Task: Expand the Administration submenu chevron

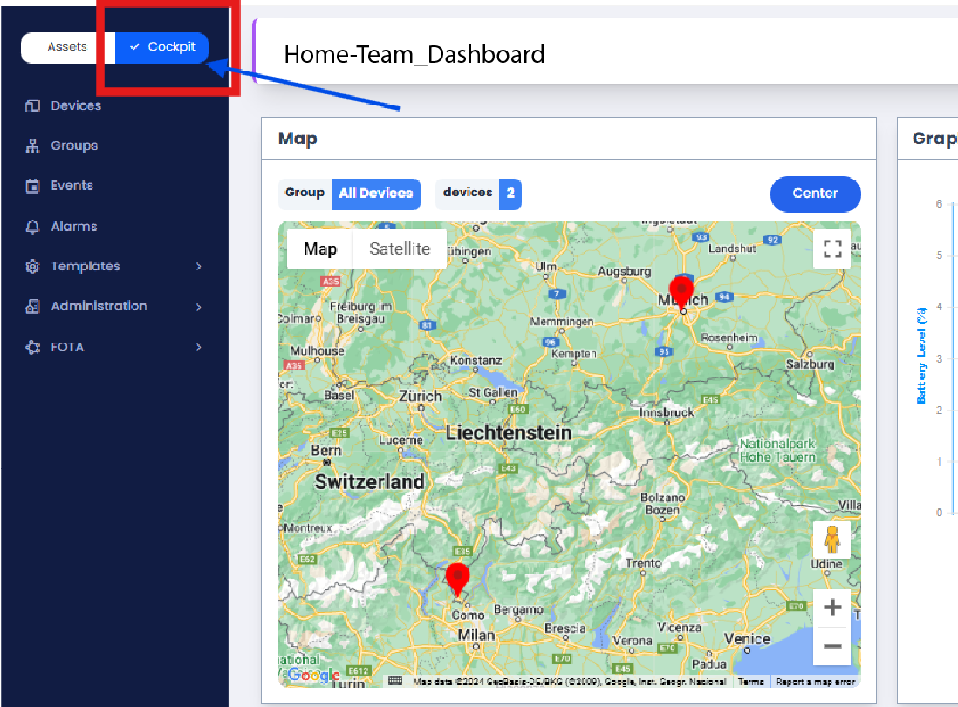Action: tap(199, 307)
